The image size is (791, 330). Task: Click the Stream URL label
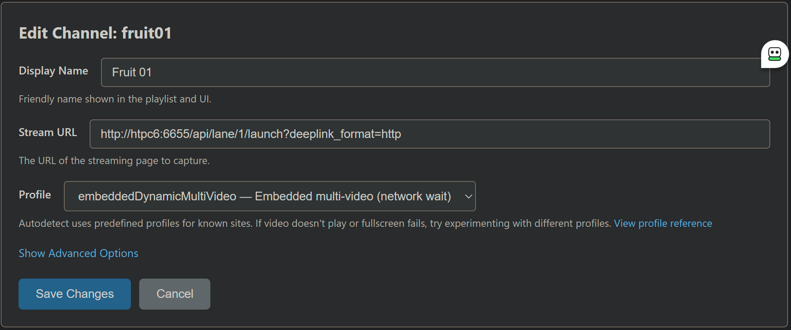tap(48, 132)
